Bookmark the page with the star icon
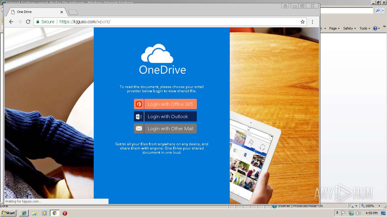This screenshot has height=217, width=387. [x=302, y=22]
